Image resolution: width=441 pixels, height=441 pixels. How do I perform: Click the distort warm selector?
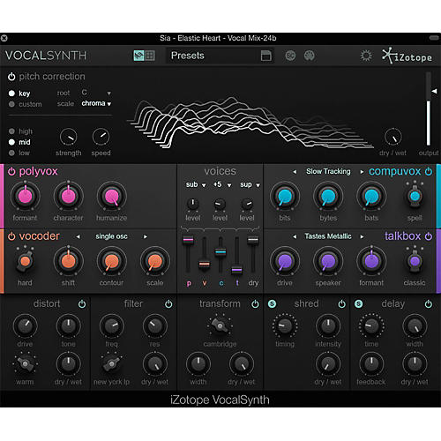25,364
